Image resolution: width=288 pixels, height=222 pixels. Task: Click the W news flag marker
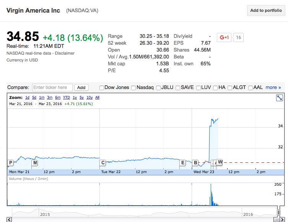[x=220, y=162]
